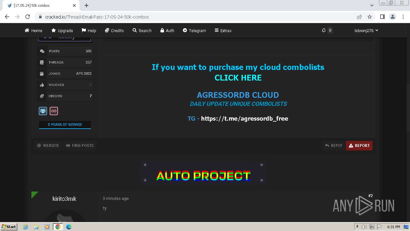Select the Posts count 508
Screen dimensions: 410x231
point(89,51)
